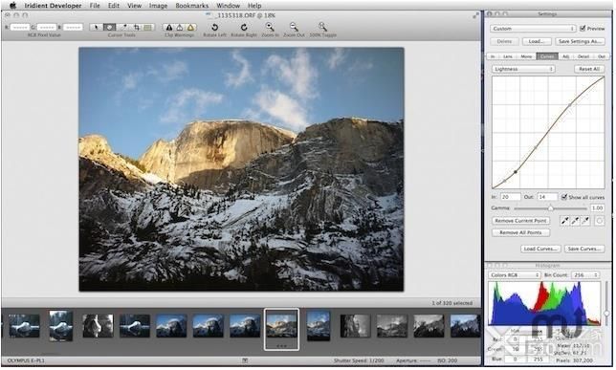The height and width of the screenshot is (370, 616).
Task: Open the Bin Count 256 dropdown
Action: pyautogui.click(x=585, y=275)
